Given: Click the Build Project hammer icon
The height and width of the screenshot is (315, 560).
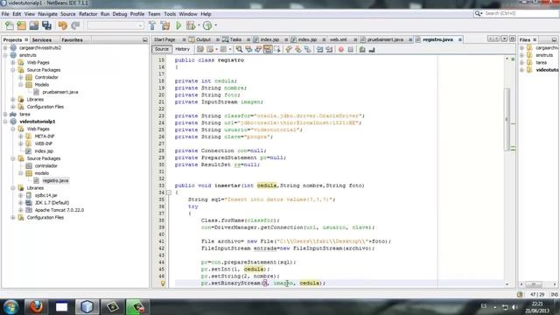Looking at the screenshot, I should click(152, 25).
